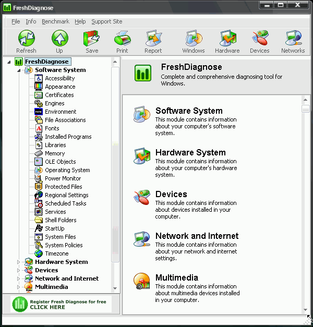Select the Engines gears icon

click(x=39, y=103)
